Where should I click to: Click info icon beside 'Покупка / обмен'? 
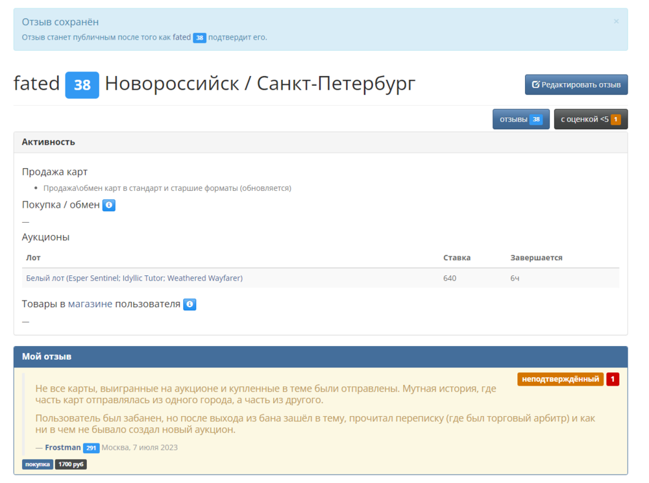click(x=109, y=205)
